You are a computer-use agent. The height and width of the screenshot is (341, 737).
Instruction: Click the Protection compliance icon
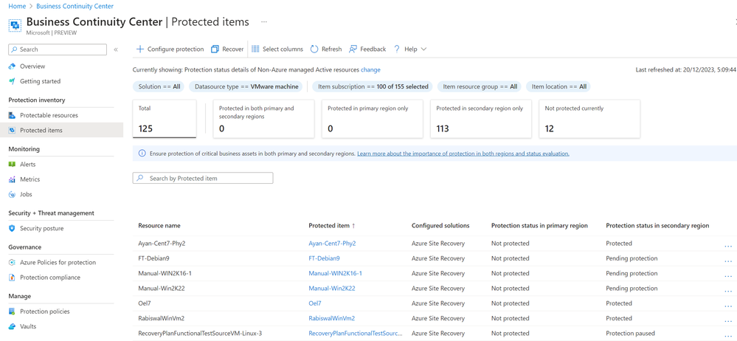point(13,278)
